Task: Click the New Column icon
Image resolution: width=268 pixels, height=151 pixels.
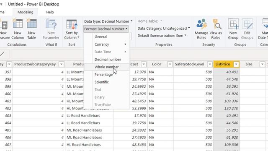Action: (18, 24)
